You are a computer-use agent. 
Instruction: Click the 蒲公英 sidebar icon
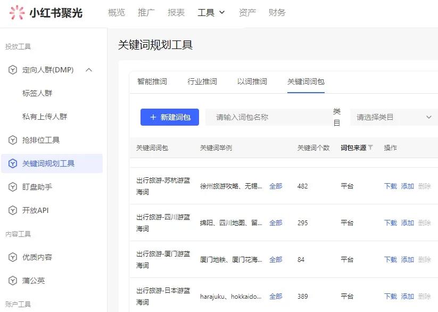tap(12, 281)
